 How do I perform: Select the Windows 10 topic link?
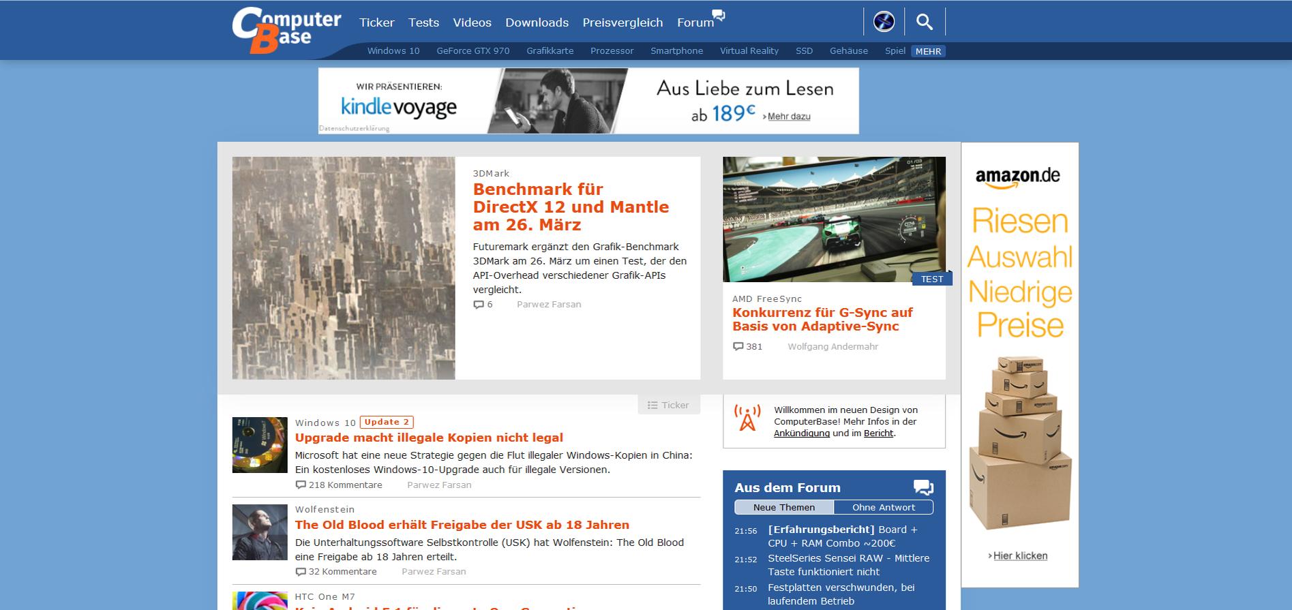pyautogui.click(x=393, y=51)
